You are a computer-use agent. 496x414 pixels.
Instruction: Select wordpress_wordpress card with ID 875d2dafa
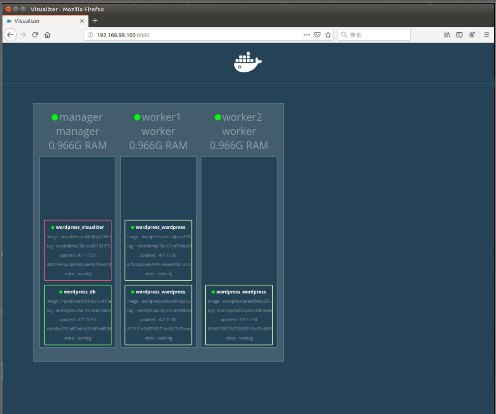[158, 250]
